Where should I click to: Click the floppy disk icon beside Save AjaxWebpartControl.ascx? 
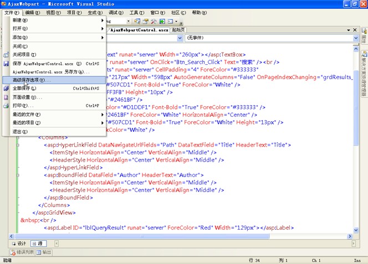pyautogui.click(x=6, y=64)
